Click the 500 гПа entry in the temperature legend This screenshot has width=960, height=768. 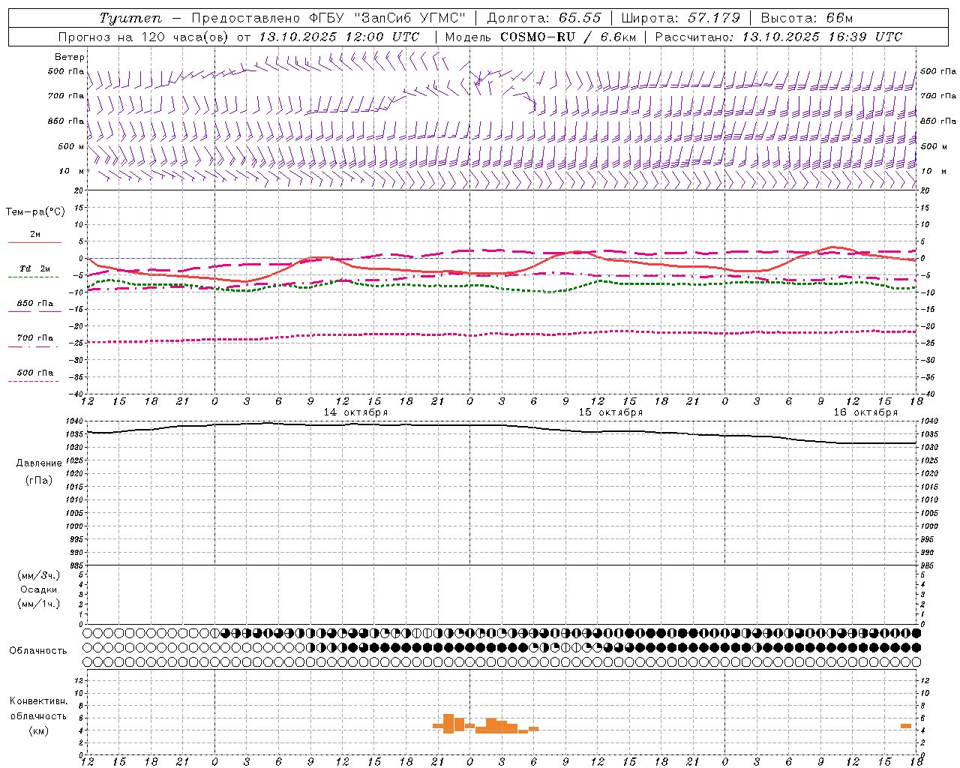[35, 372]
